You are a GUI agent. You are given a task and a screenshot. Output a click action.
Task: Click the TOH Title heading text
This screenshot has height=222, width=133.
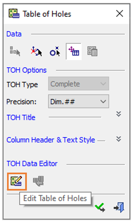[x=21, y=117]
